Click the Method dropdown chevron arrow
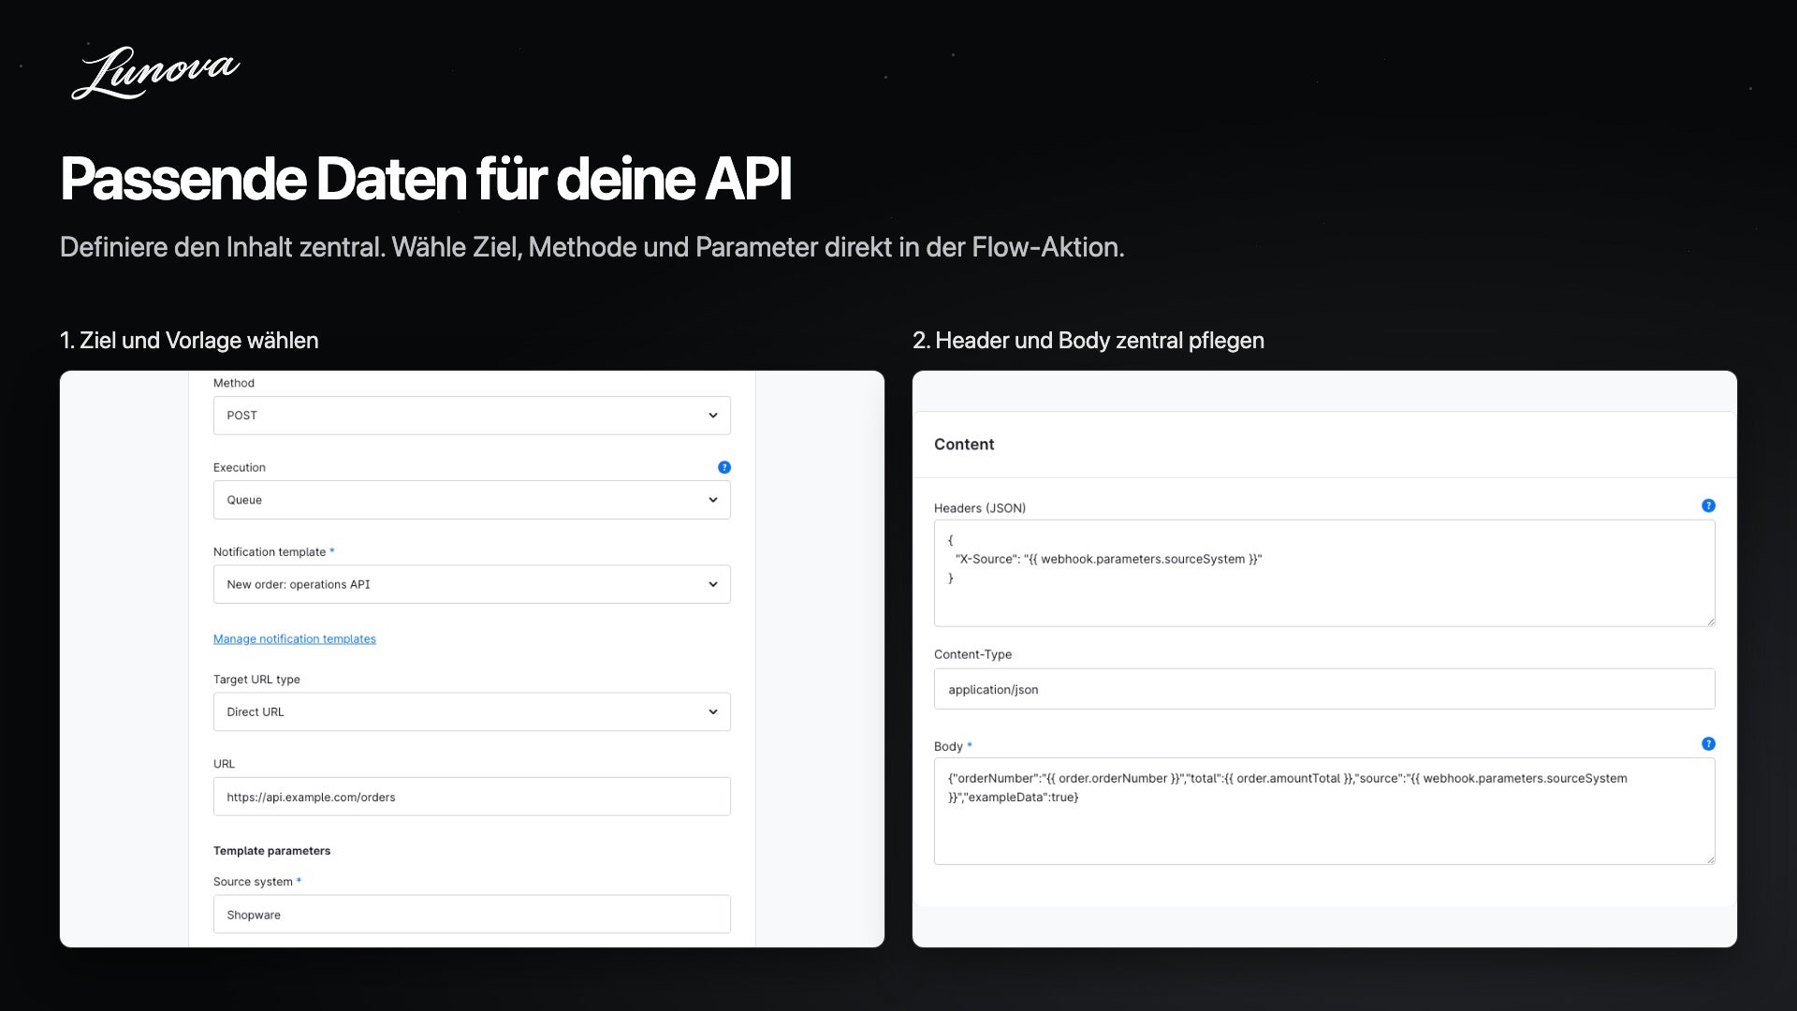This screenshot has width=1797, height=1011. (713, 416)
